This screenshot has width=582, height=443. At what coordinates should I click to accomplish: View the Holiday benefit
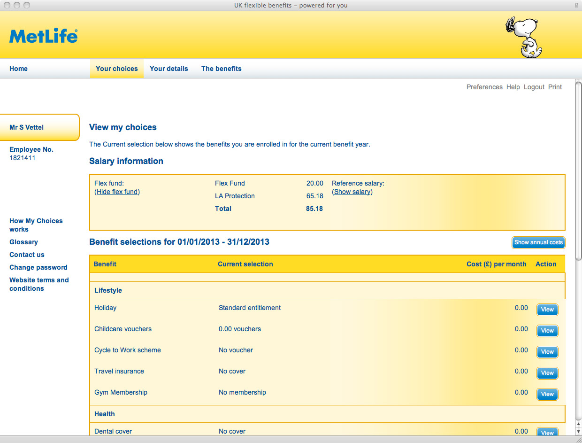547,310
